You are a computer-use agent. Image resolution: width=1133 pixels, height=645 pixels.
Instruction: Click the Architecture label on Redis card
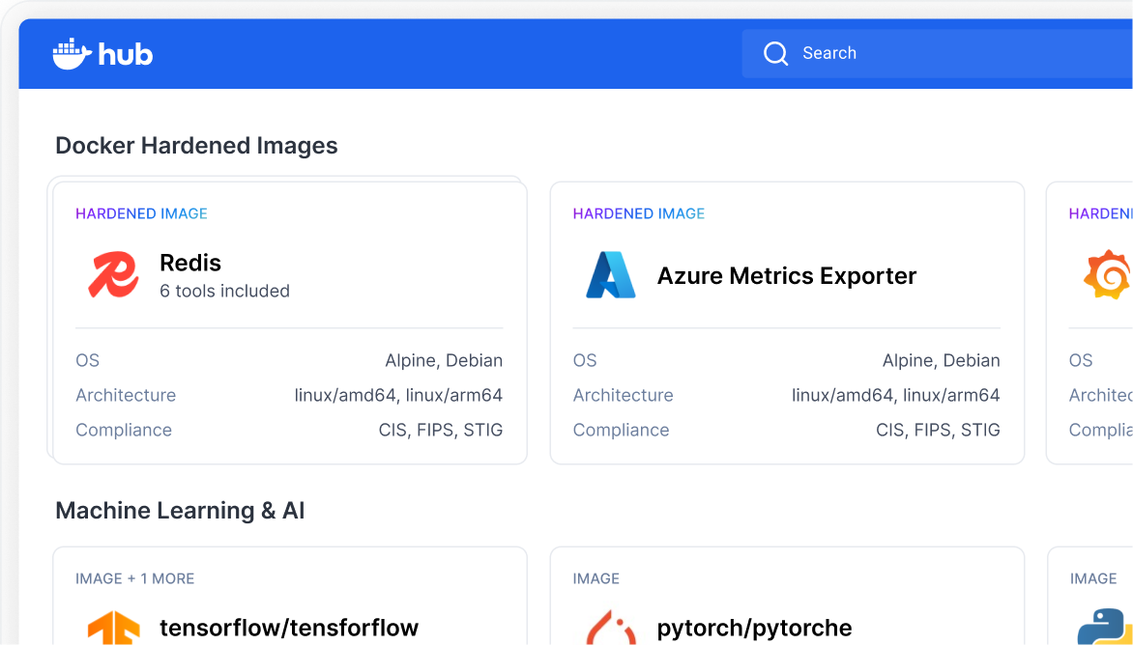126,395
